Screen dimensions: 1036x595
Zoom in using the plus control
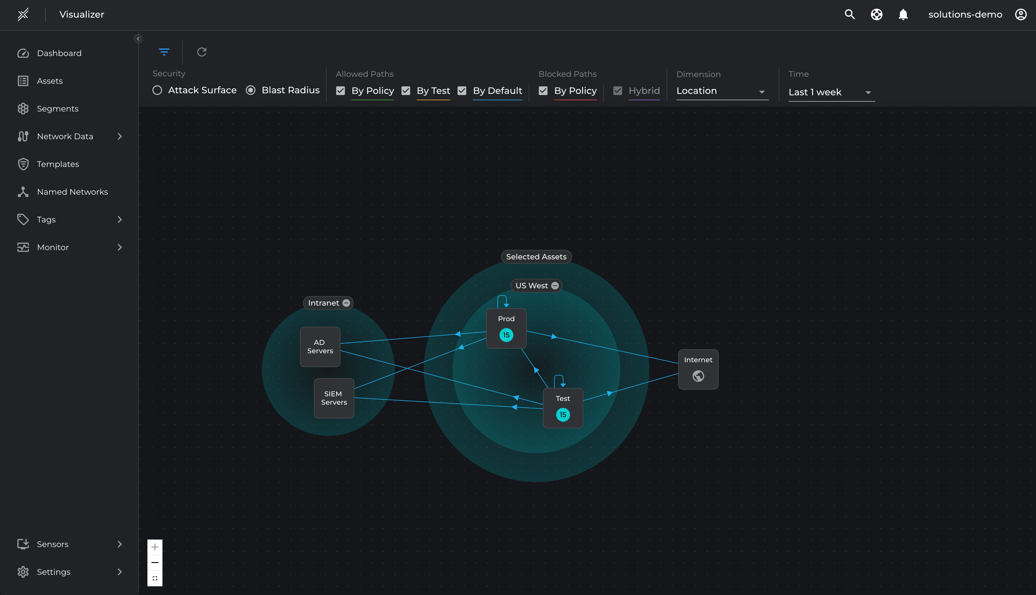155,547
